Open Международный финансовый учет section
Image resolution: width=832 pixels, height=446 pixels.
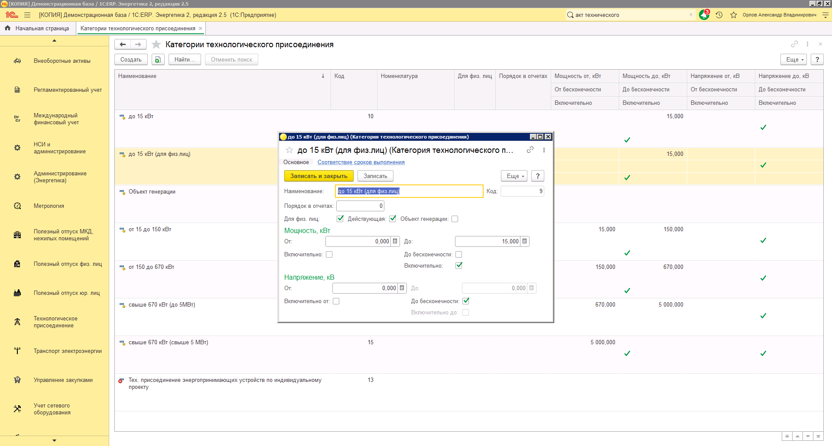(55, 119)
